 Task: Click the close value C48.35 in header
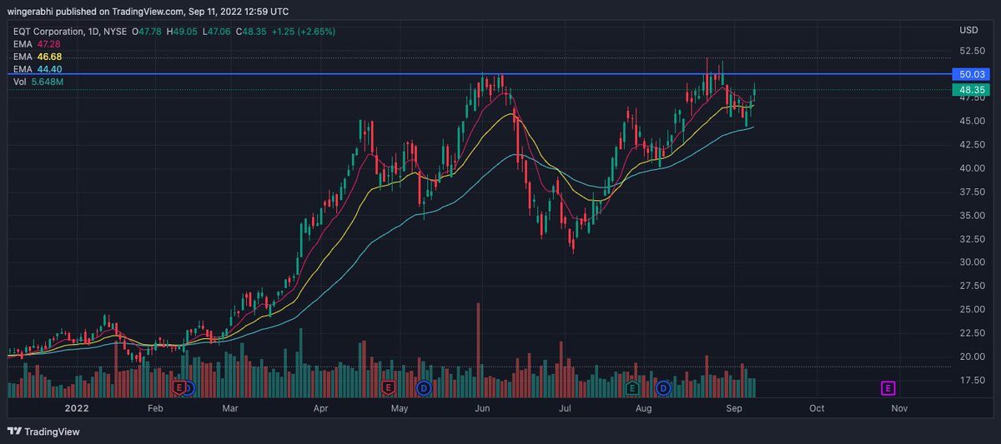pyautogui.click(x=252, y=32)
